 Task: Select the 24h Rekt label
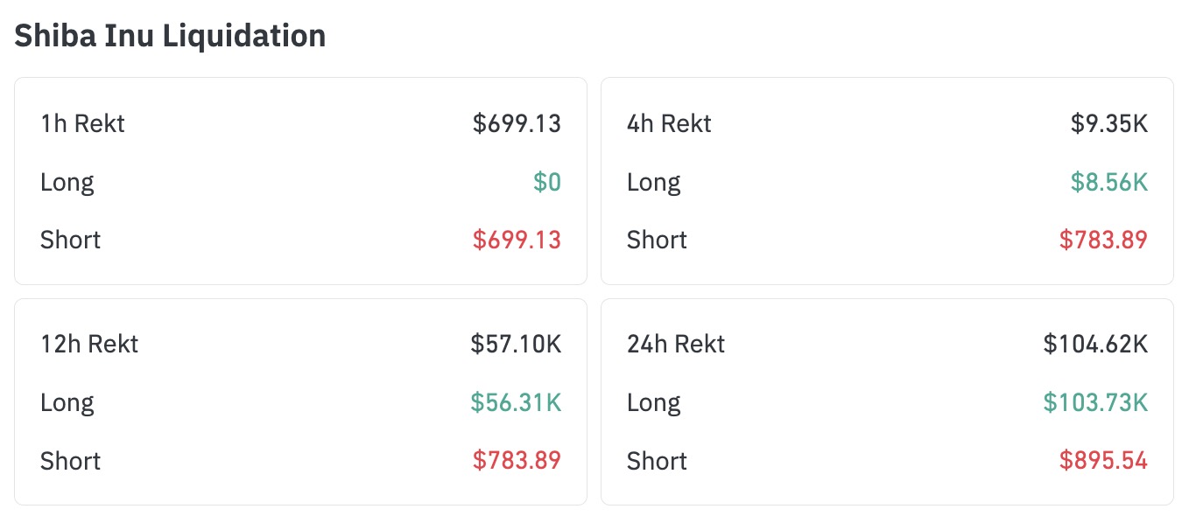tap(676, 344)
